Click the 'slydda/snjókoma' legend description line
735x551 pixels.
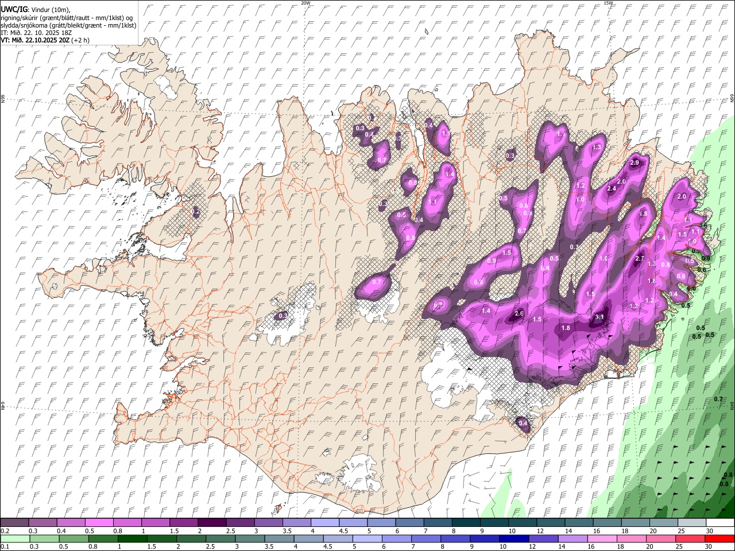[68, 25]
